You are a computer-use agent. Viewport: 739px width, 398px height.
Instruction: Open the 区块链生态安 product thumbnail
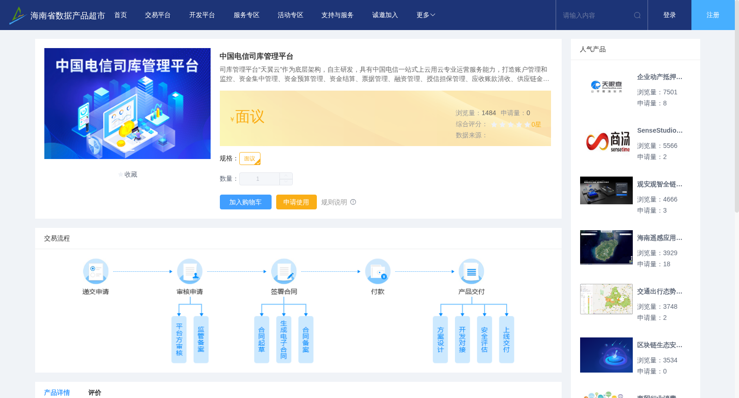tap(606, 355)
